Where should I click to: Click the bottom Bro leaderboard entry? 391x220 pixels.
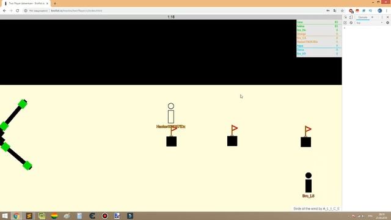click(x=319, y=54)
